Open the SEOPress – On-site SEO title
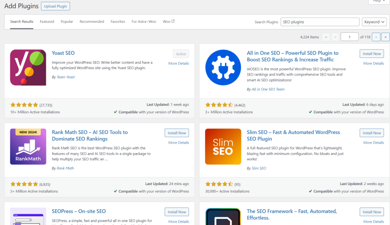Viewport: 390px width, 225px height. [x=79, y=211]
